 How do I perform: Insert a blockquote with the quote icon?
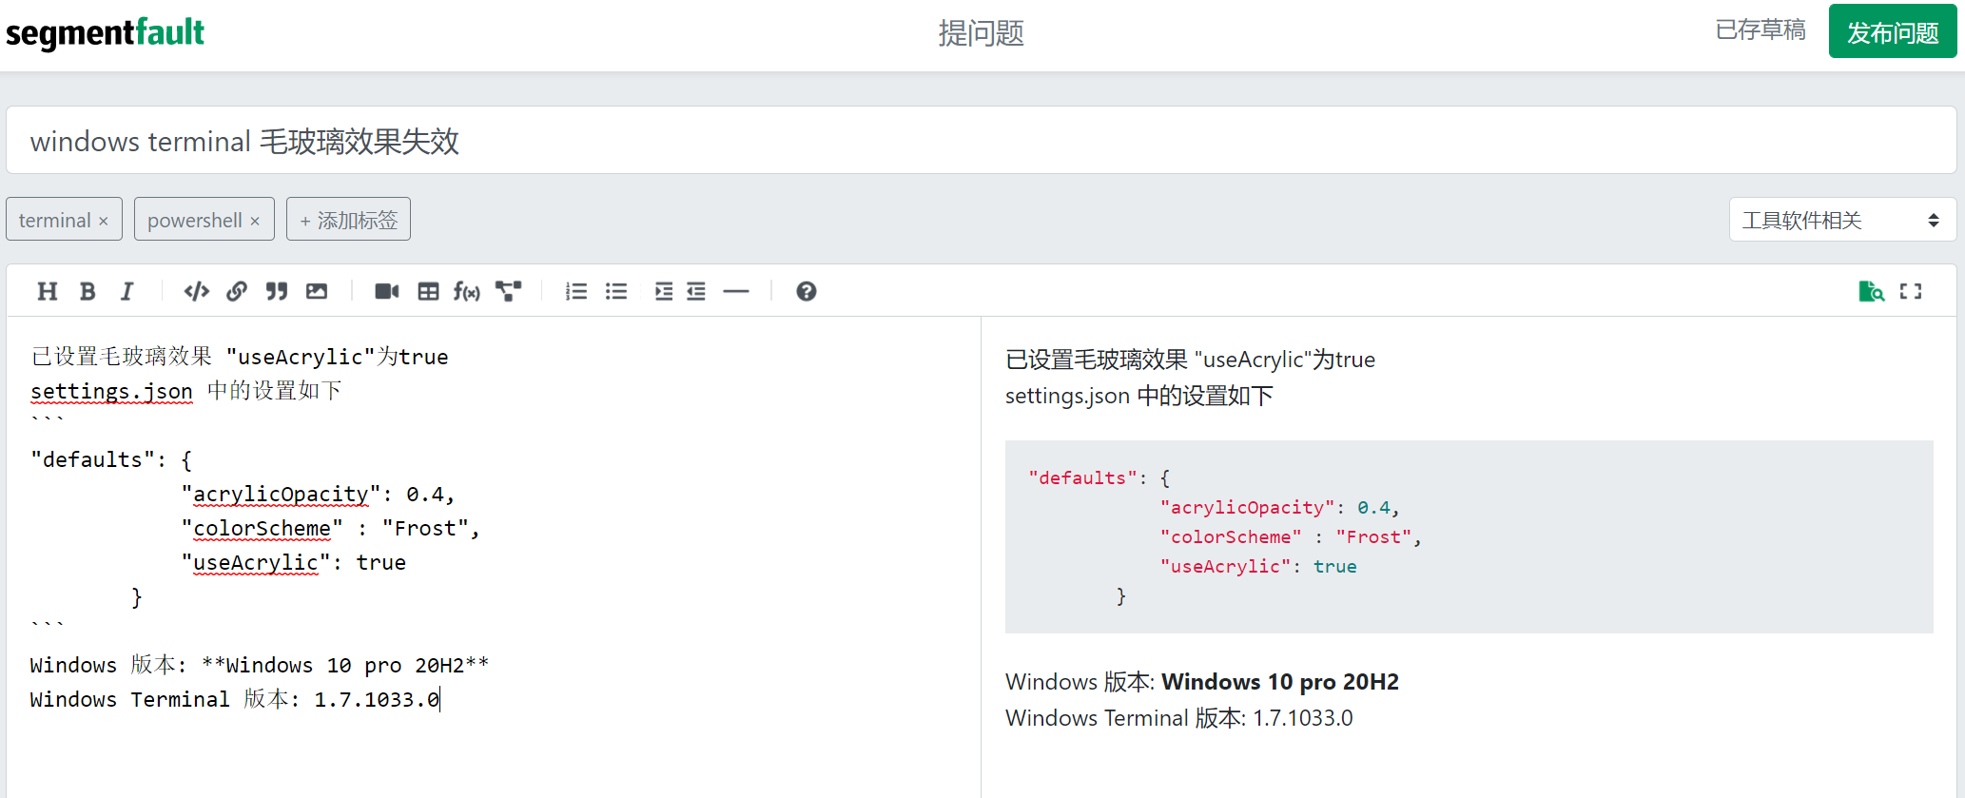pos(277,291)
